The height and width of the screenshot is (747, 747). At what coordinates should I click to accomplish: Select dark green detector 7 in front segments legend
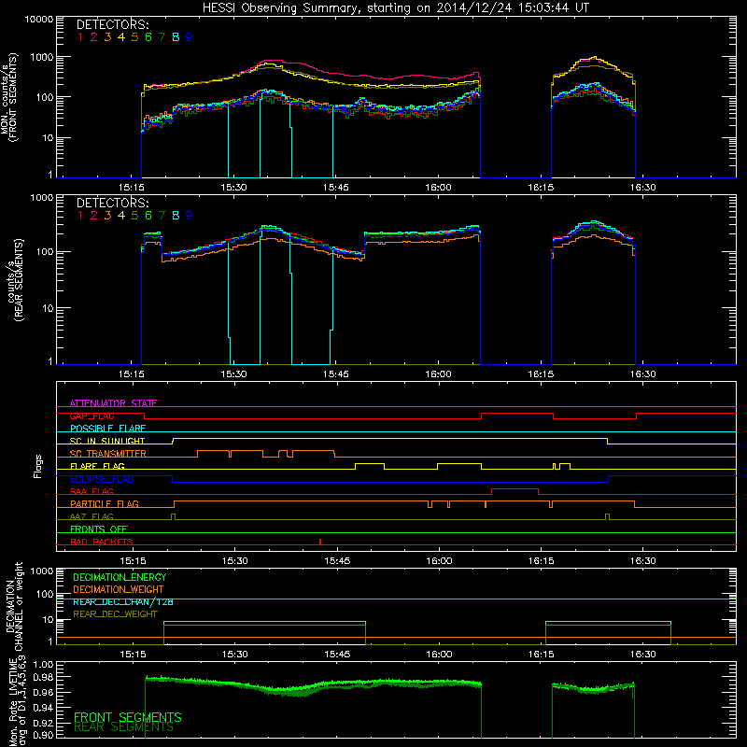[162, 37]
